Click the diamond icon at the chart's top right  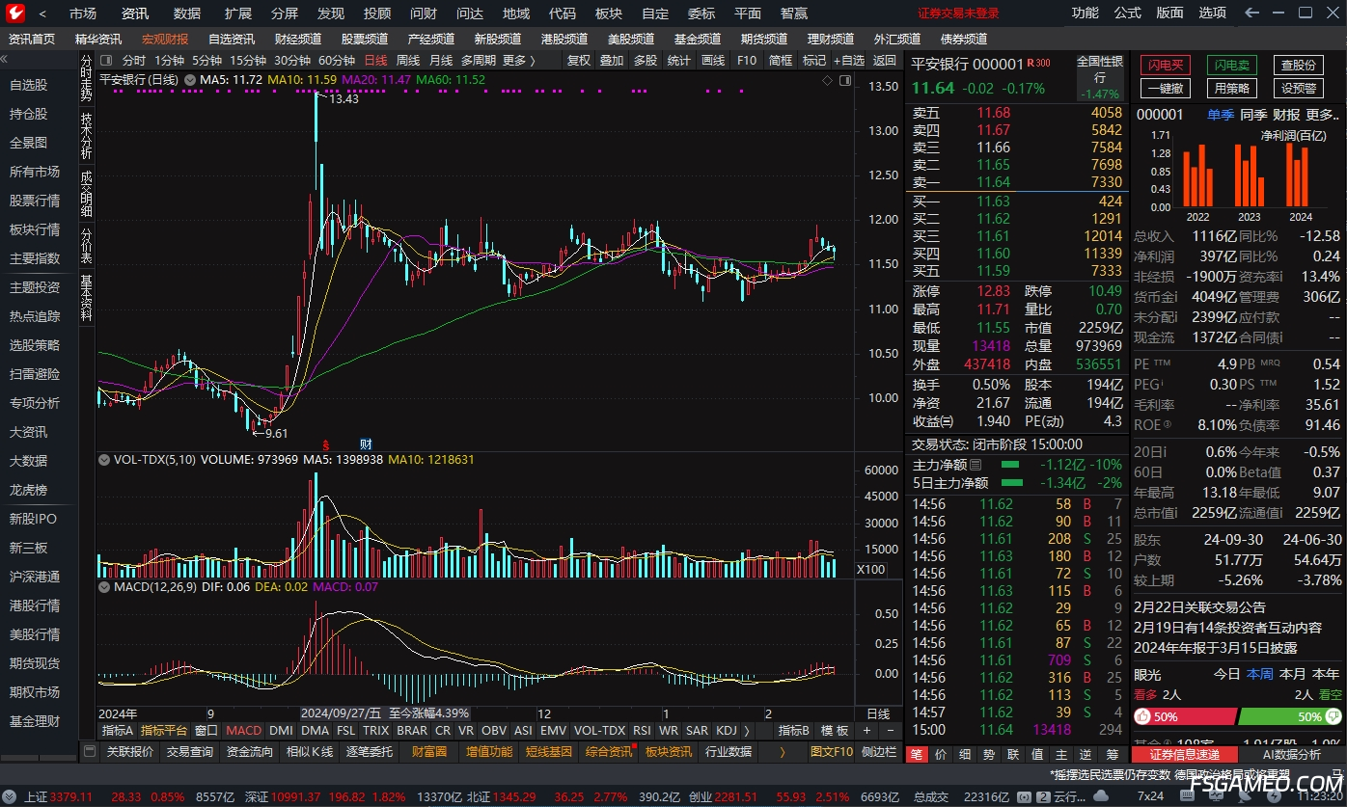827,80
